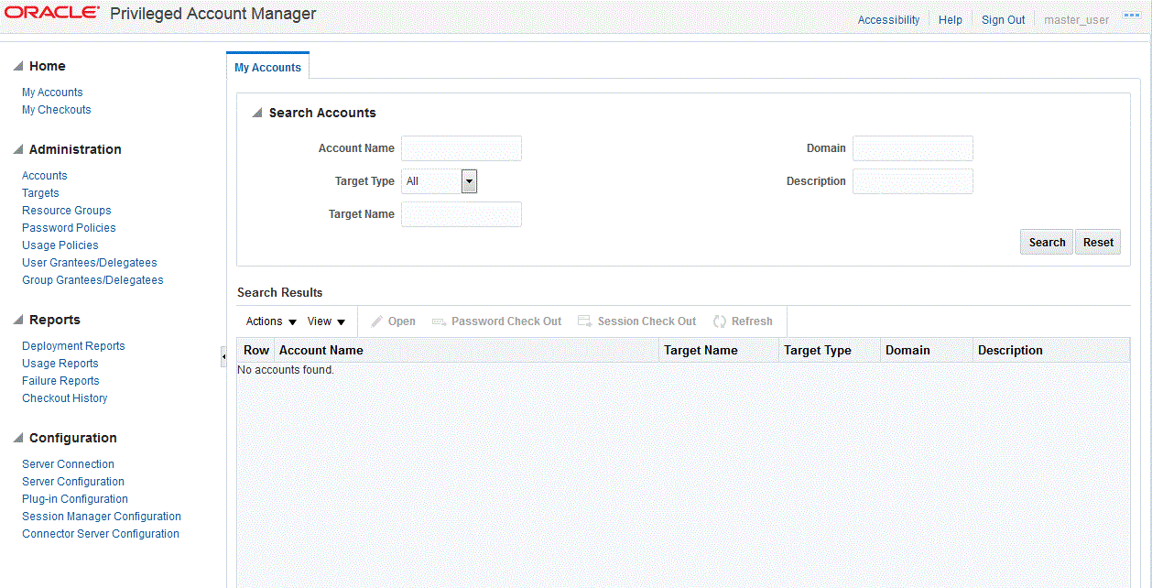Collapse the Reports section triangle

click(18, 321)
